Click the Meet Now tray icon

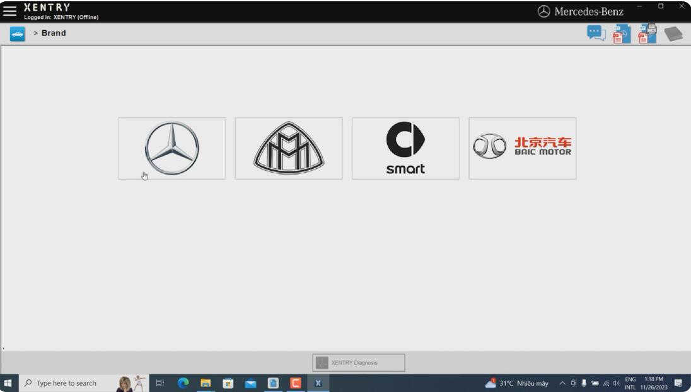[573, 383]
